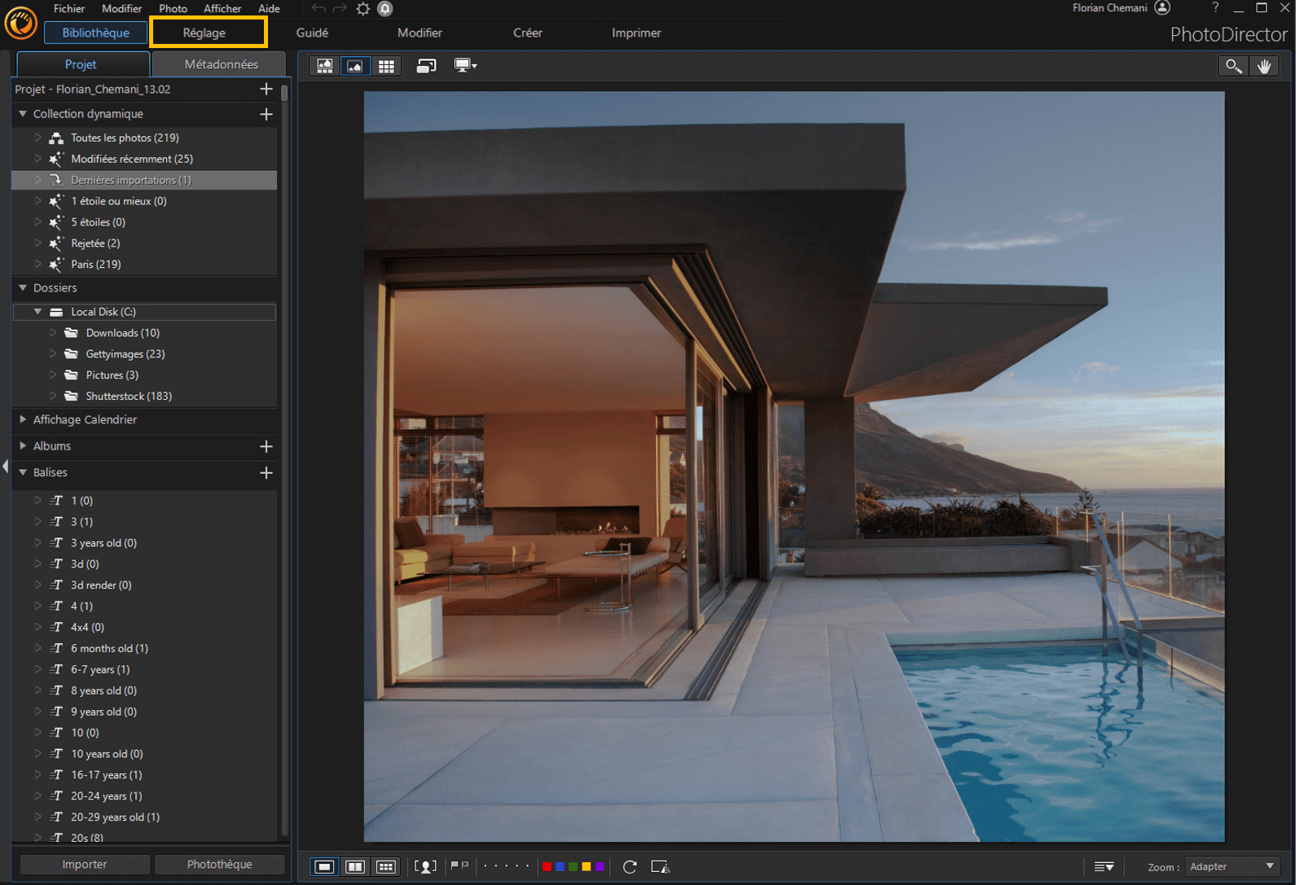
Task: Collapse the Balises section
Action: tap(23, 472)
